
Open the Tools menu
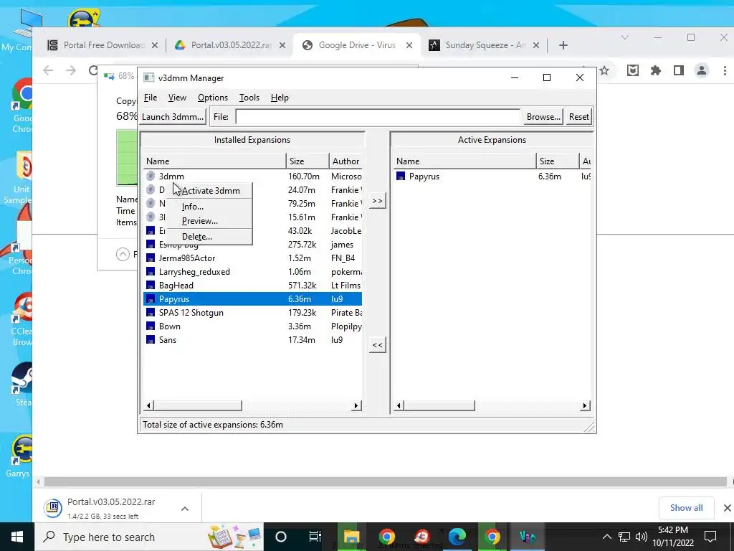tap(249, 98)
